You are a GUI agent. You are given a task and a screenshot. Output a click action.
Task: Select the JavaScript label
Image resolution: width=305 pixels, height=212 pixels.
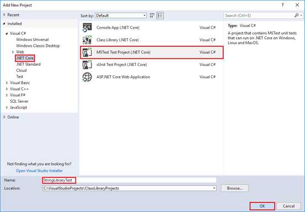tap(18, 108)
